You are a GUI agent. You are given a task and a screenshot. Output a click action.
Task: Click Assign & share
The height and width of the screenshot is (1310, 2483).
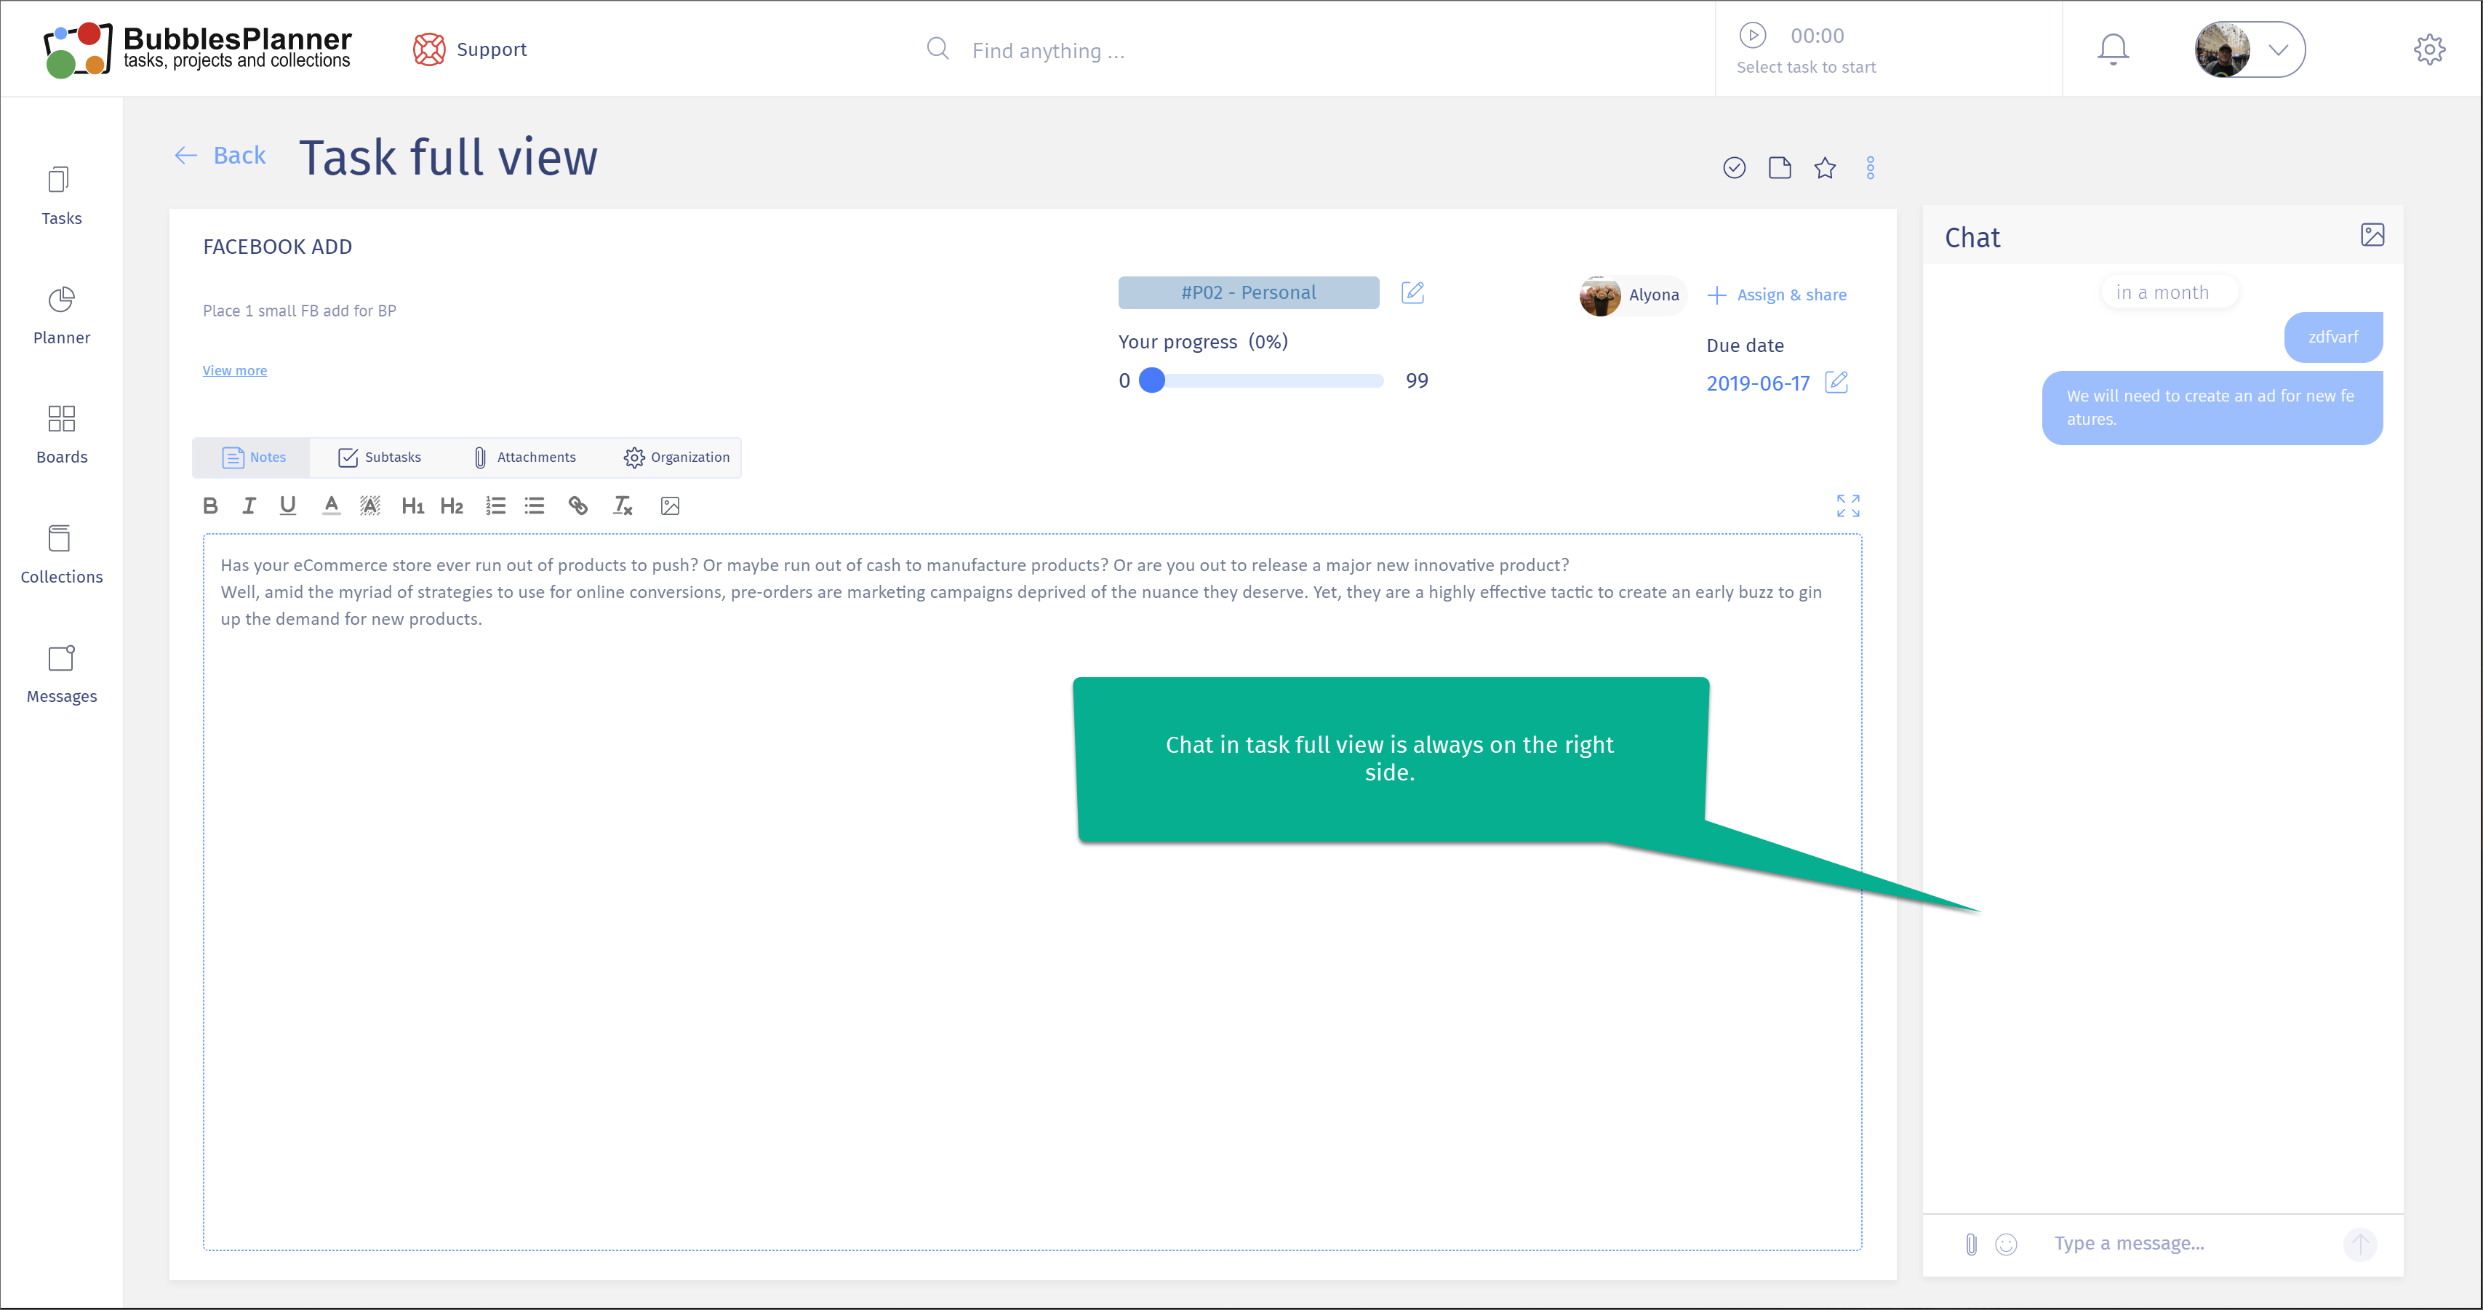point(1777,295)
